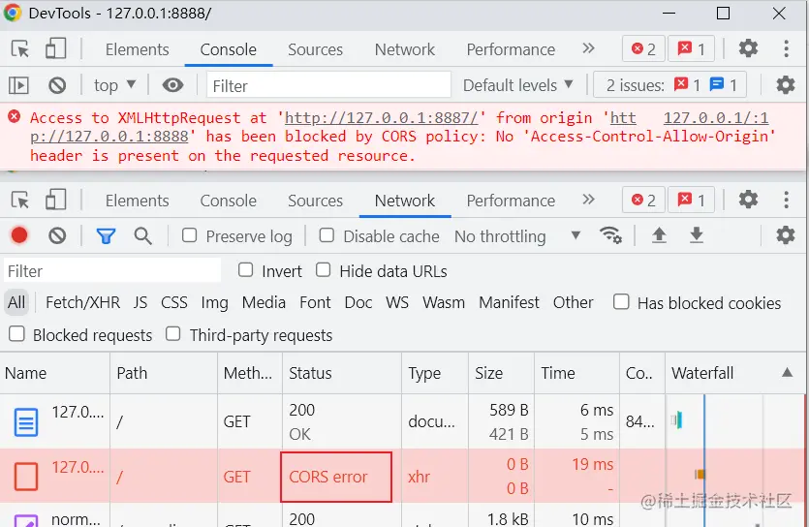Image resolution: width=809 pixels, height=527 pixels.
Task: Show console sidebar icon
Action: (18, 85)
